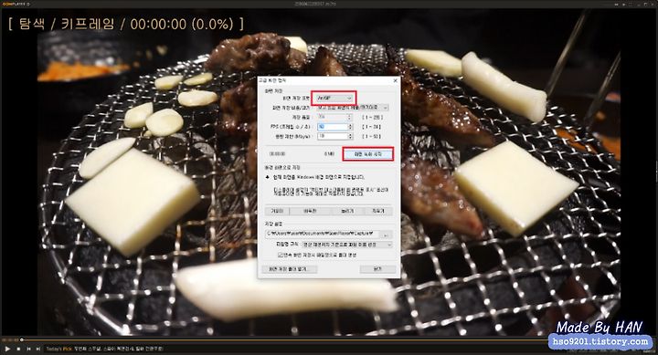Click the second wallpaper position button
Screen dimensions: 658x355
click(310, 211)
